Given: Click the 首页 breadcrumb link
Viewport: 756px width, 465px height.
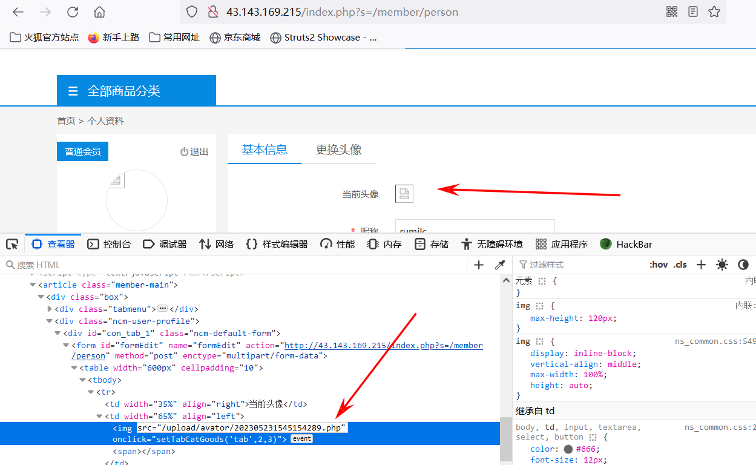Looking at the screenshot, I should pyautogui.click(x=66, y=121).
